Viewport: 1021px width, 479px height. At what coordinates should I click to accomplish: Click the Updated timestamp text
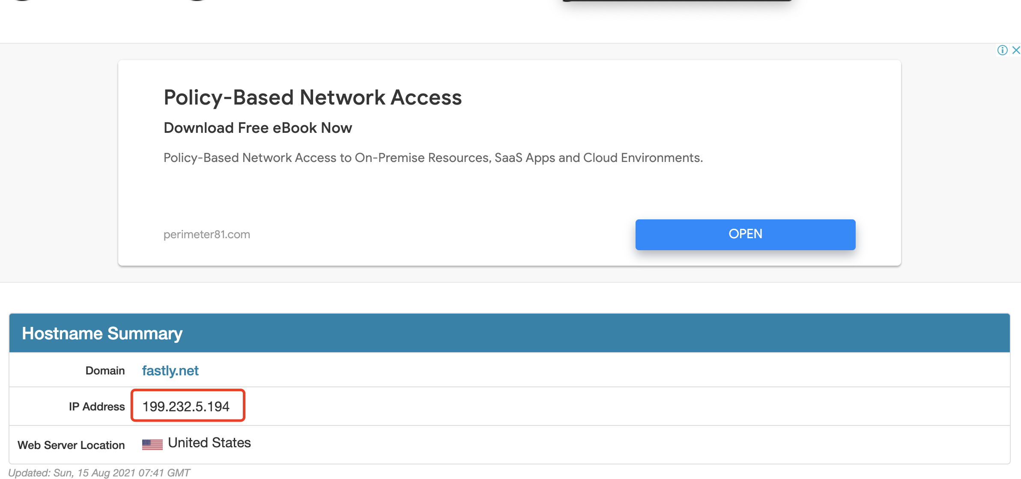(99, 473)
